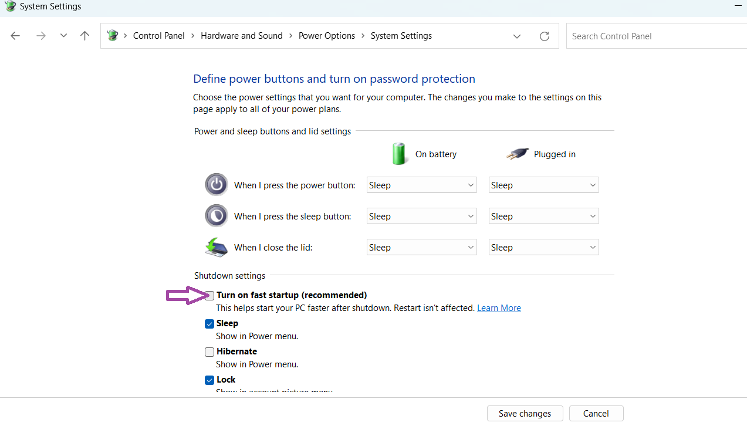Open recent locations chevron dropdown

(x=63, y=36)
